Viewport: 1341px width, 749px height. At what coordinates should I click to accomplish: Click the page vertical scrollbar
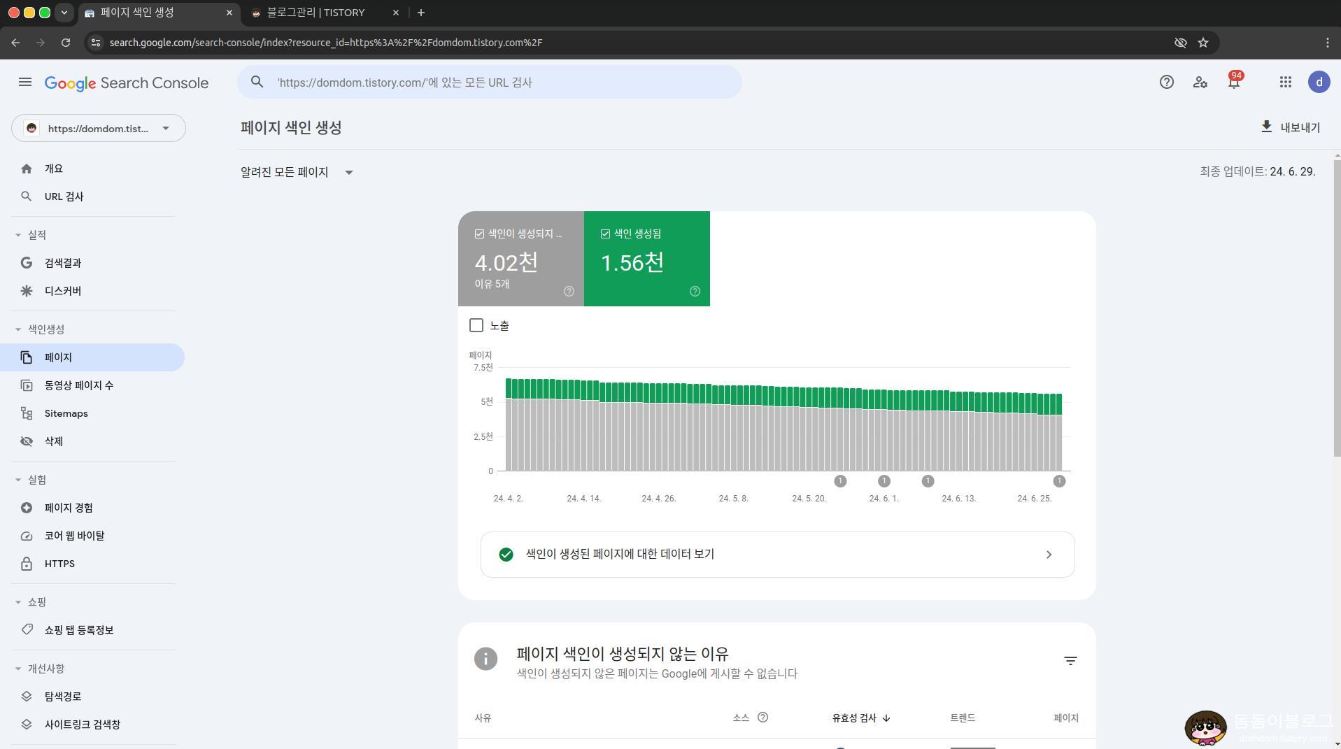pos(1337,308)
